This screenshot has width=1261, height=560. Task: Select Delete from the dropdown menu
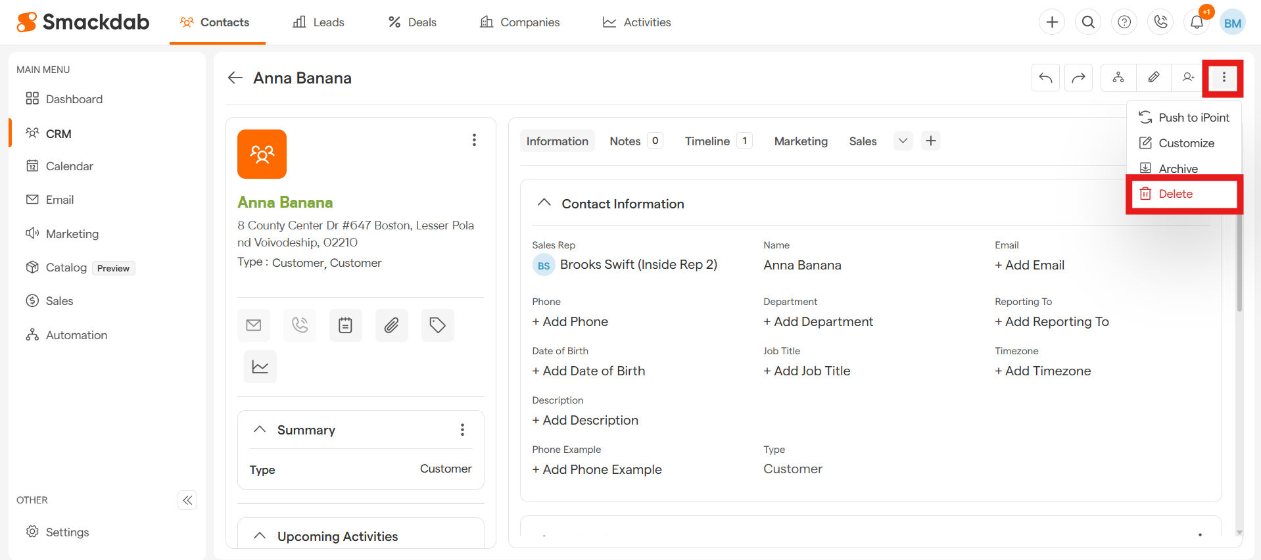tap(1175, 194)
